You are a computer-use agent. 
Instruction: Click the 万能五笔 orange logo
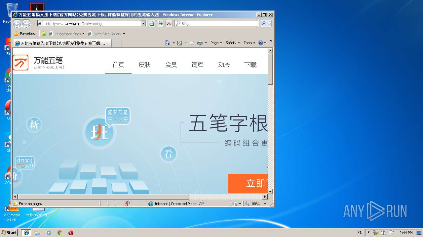20,63
